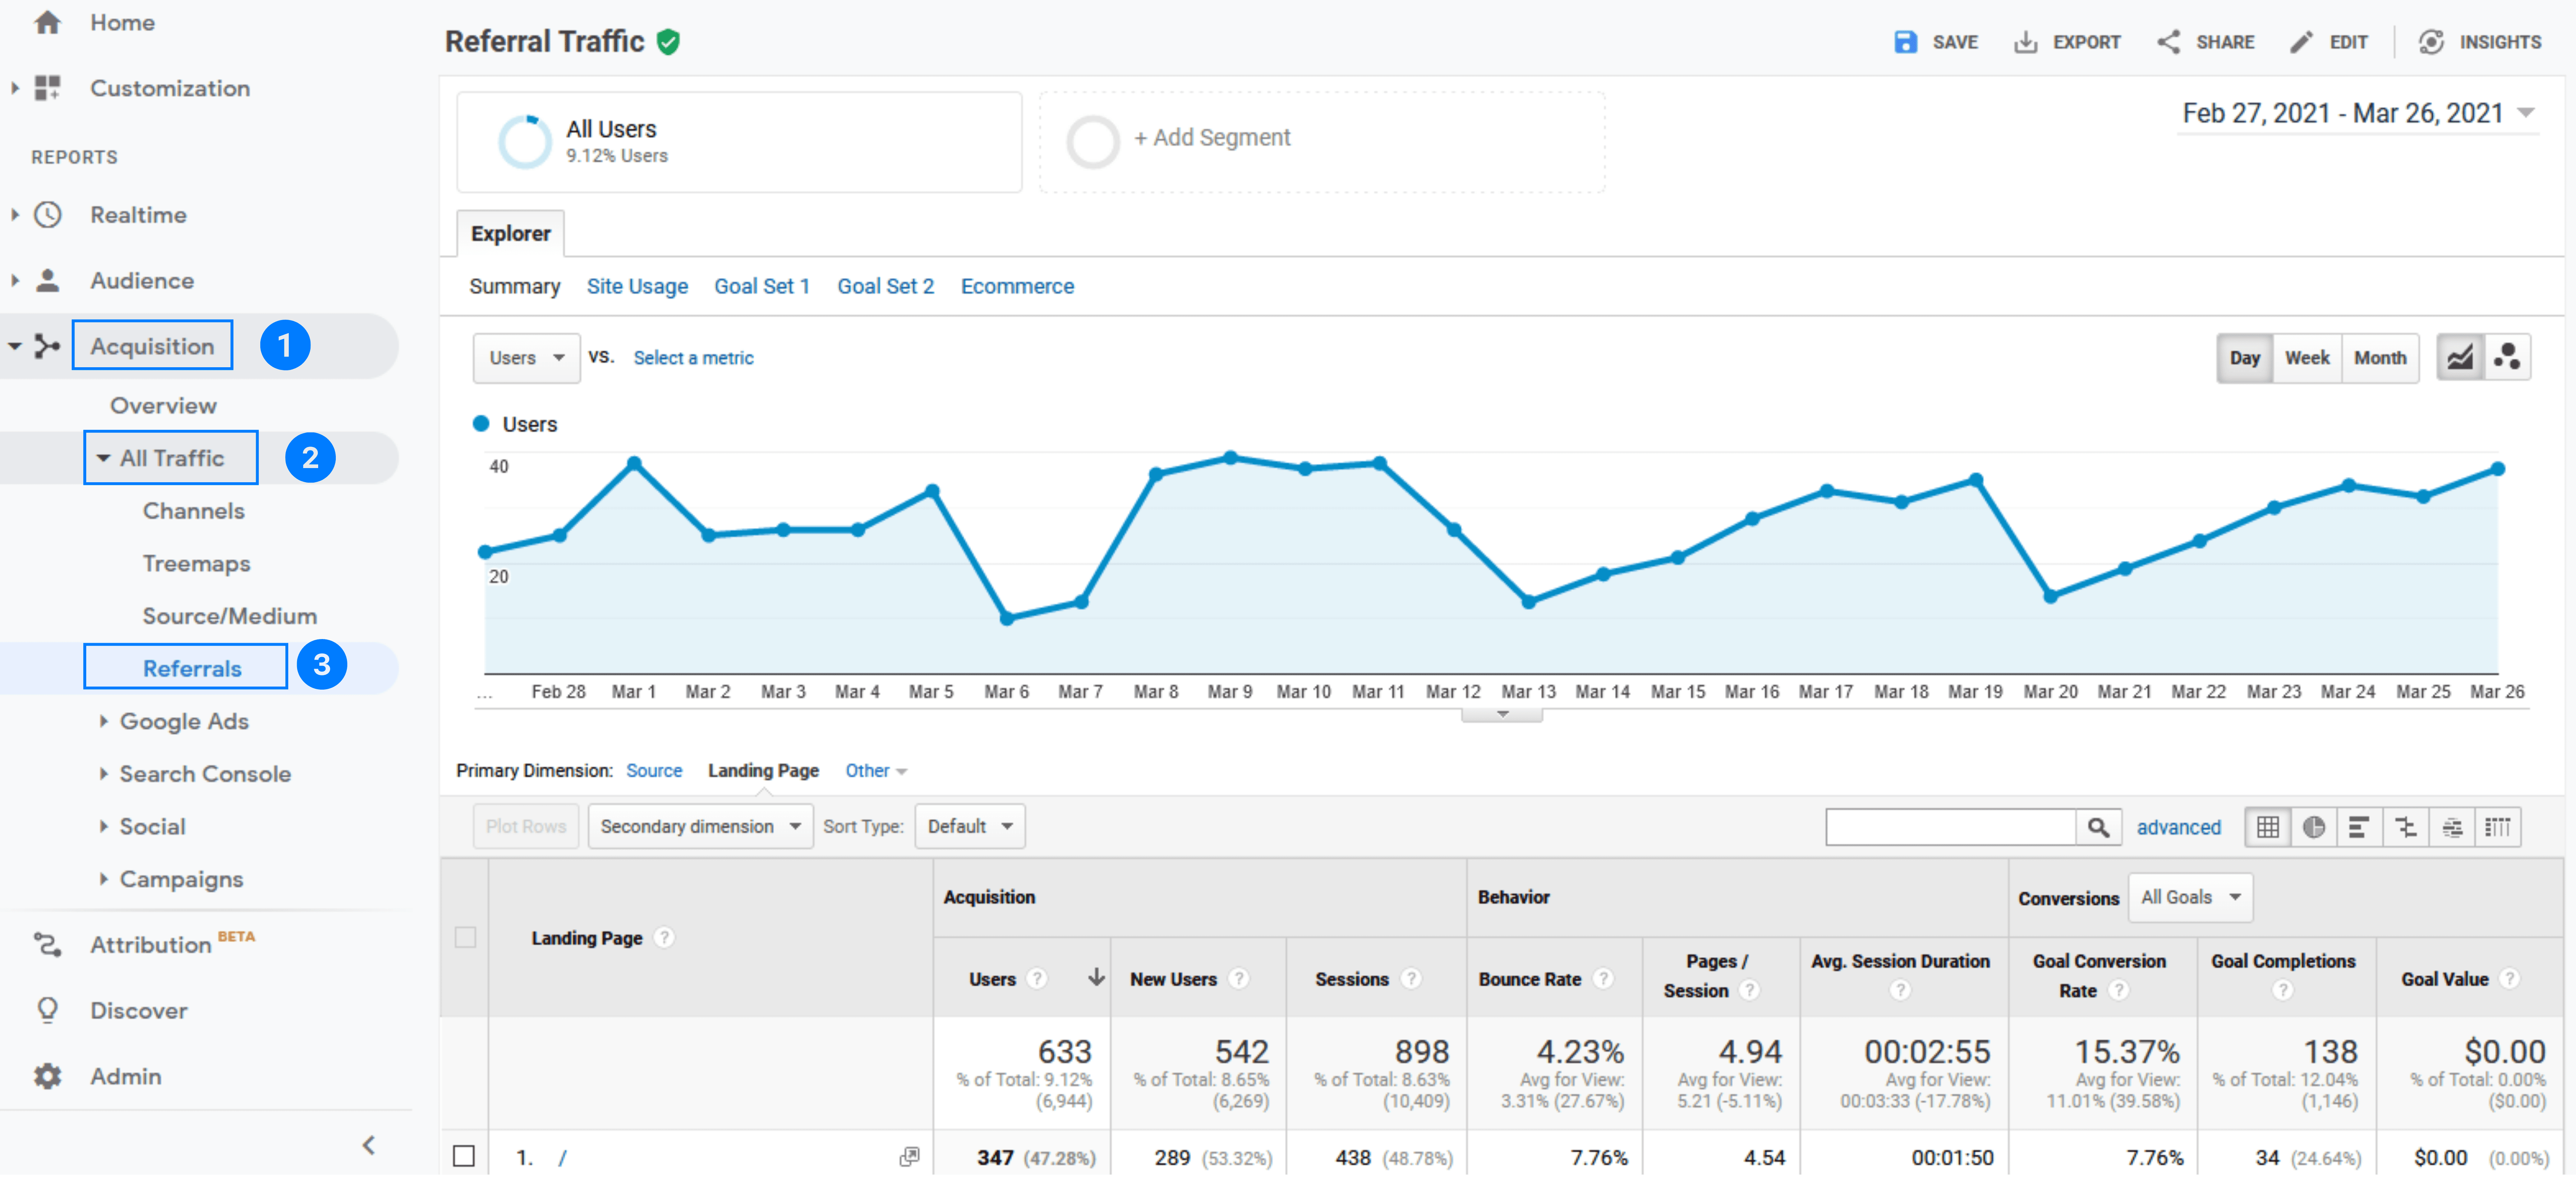The width and height of the screenshot is (2576, 1178).
Task: Open the Sort Type Default dropdown
Action: [x=970, y=827]
